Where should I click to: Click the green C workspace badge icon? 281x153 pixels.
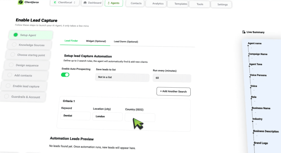pyautogui.click(x=55, y=2)
